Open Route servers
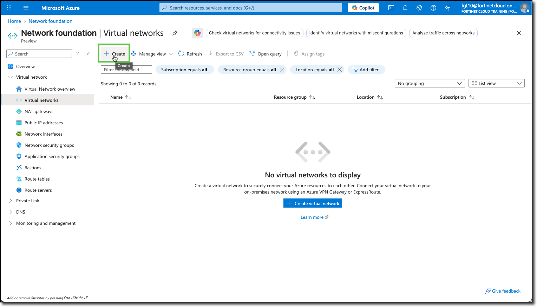Image resolution: width=537 pixels, height=307 pixels. coord(38,190)
